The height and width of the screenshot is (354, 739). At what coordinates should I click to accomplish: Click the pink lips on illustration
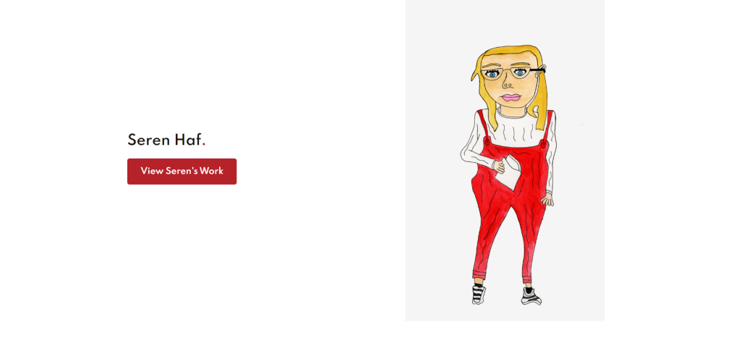511,98
